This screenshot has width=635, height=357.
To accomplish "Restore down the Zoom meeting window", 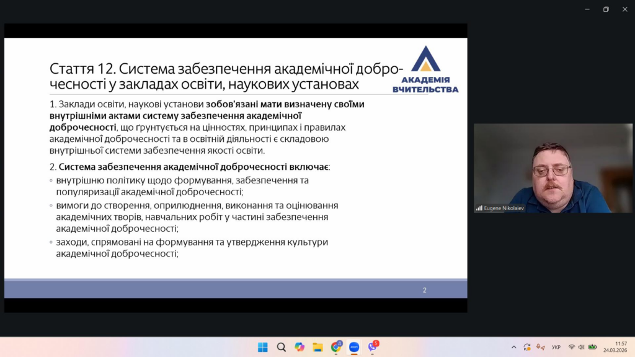I will (x=606, y=9).
